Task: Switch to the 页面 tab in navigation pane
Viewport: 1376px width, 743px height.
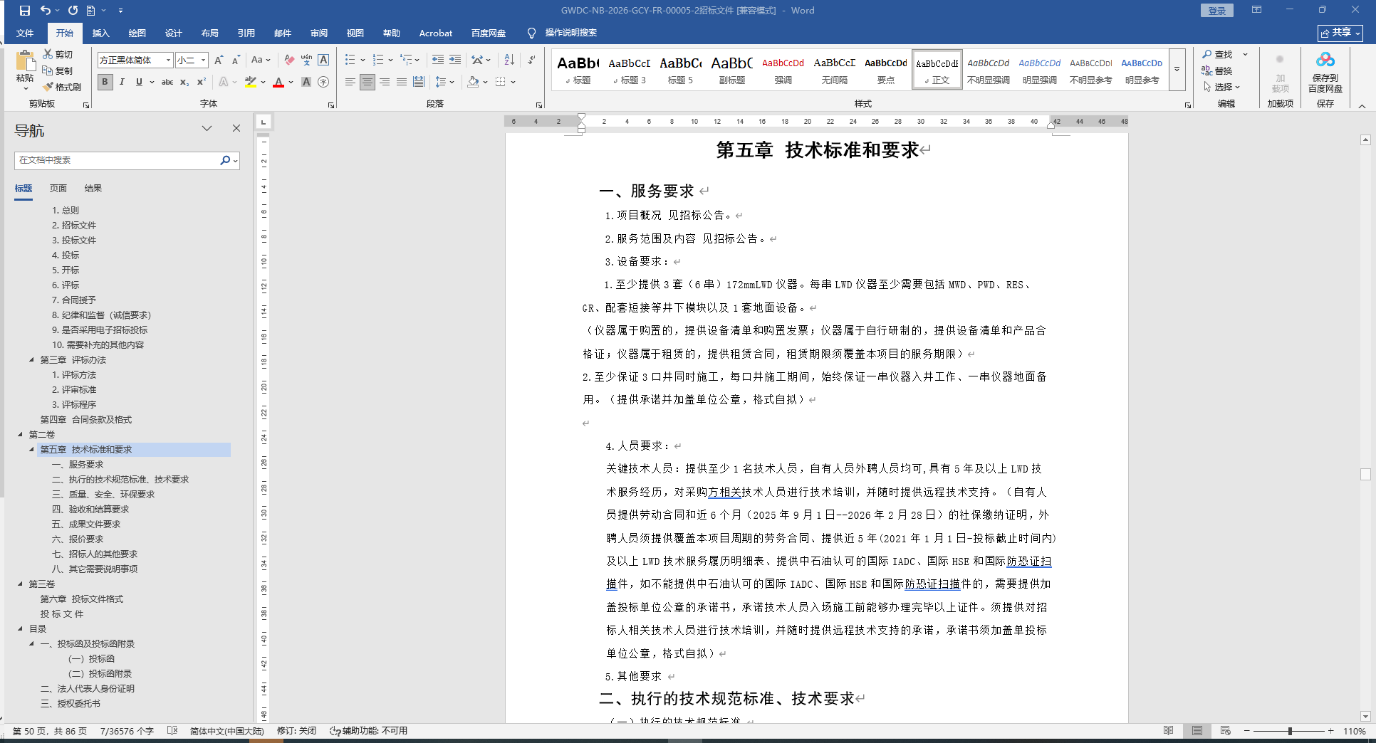Action: tap(58, 189)
